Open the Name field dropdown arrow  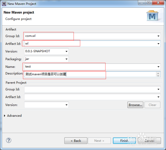158,67
